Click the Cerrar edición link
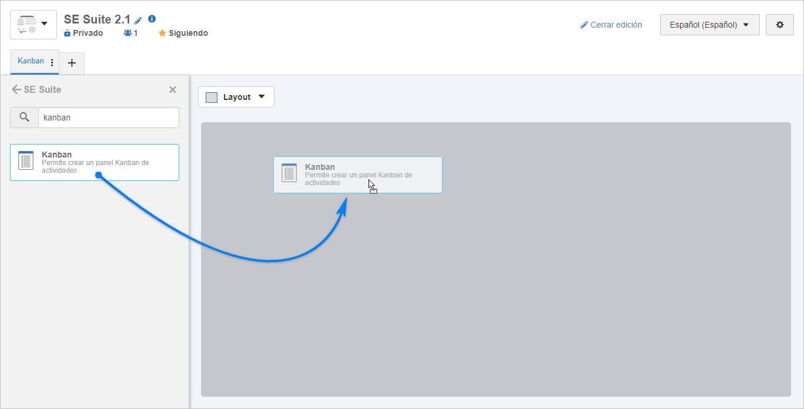 click(611, 25)
